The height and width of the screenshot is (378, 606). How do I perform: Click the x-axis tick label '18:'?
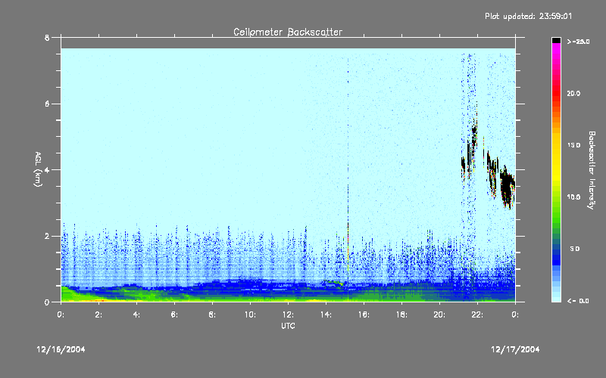coord(401,314)
